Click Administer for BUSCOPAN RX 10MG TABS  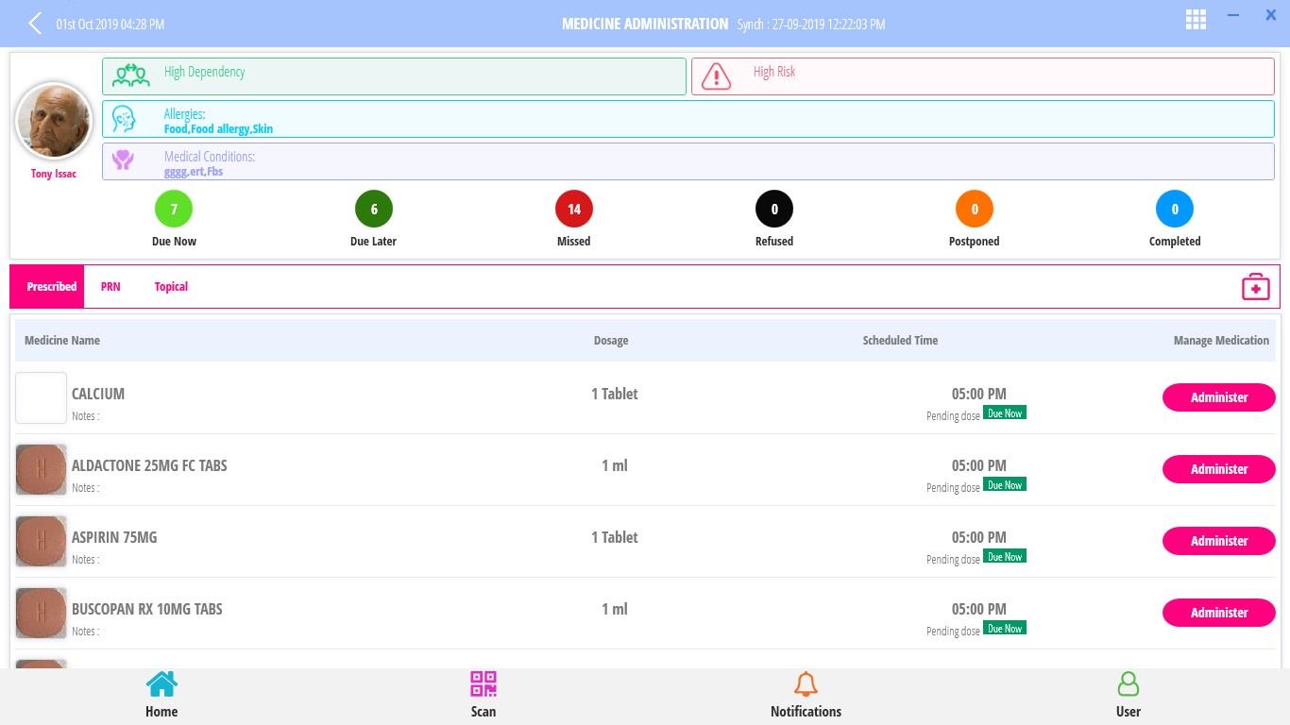[x=1218, y=613]
